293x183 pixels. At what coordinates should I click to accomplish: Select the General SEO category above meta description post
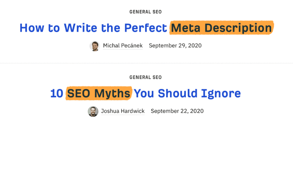pos(145,12)
